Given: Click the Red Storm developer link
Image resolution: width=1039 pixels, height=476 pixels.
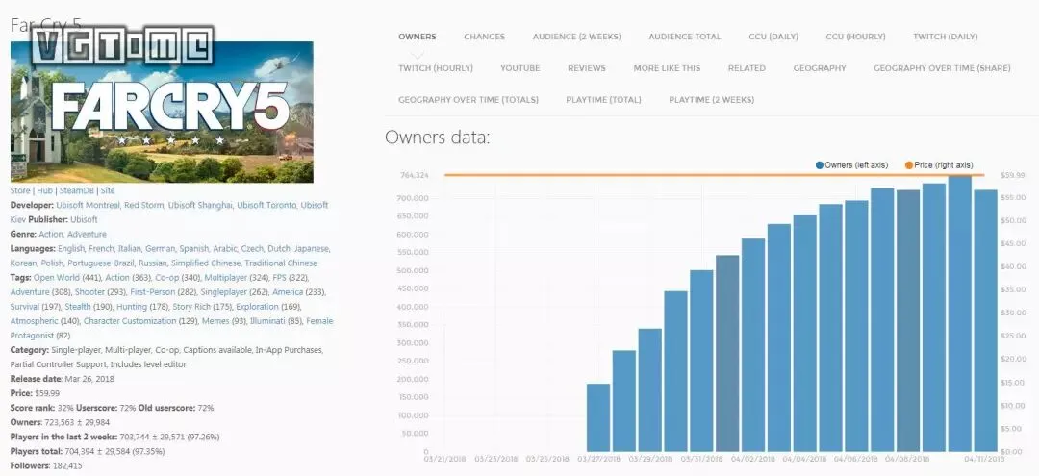Looking at the screenshot, I should coord(143,205).
